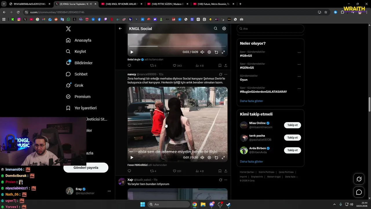This screenshot has width=371, height=209.
Task: Bookmark nancy's post
Action: [220, 171]
